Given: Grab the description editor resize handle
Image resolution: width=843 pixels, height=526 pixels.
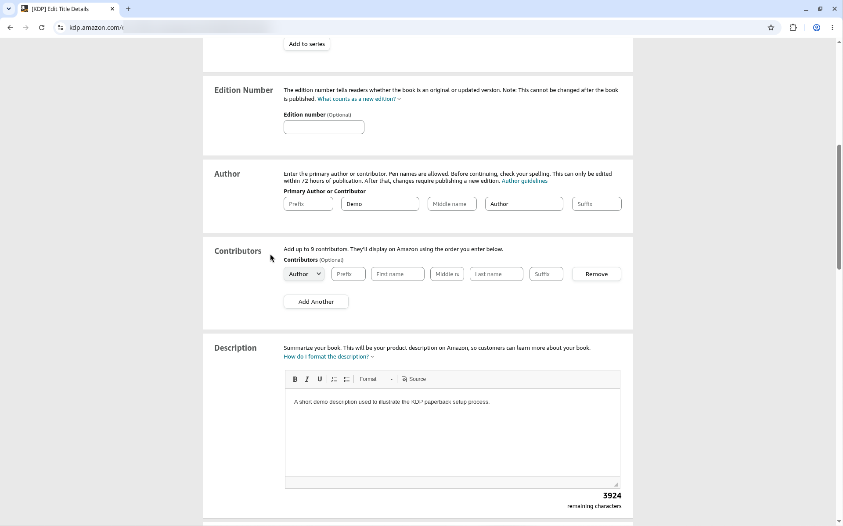Looking at the screenshot, I should [x=616, y=484].
